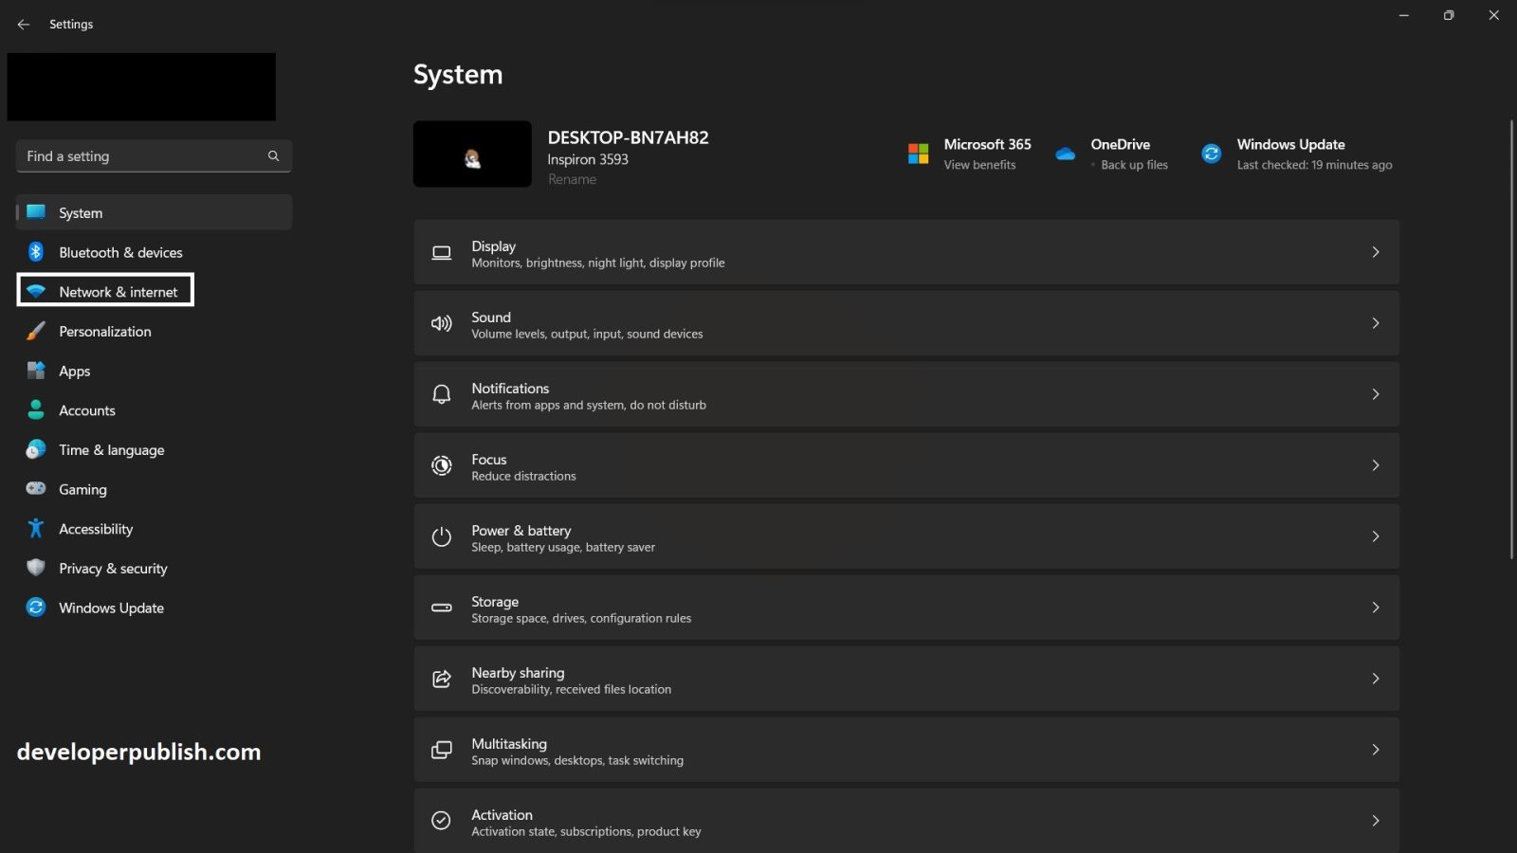
Task: Click the Windows Update icon in sidebar
Action: point(36,608)
